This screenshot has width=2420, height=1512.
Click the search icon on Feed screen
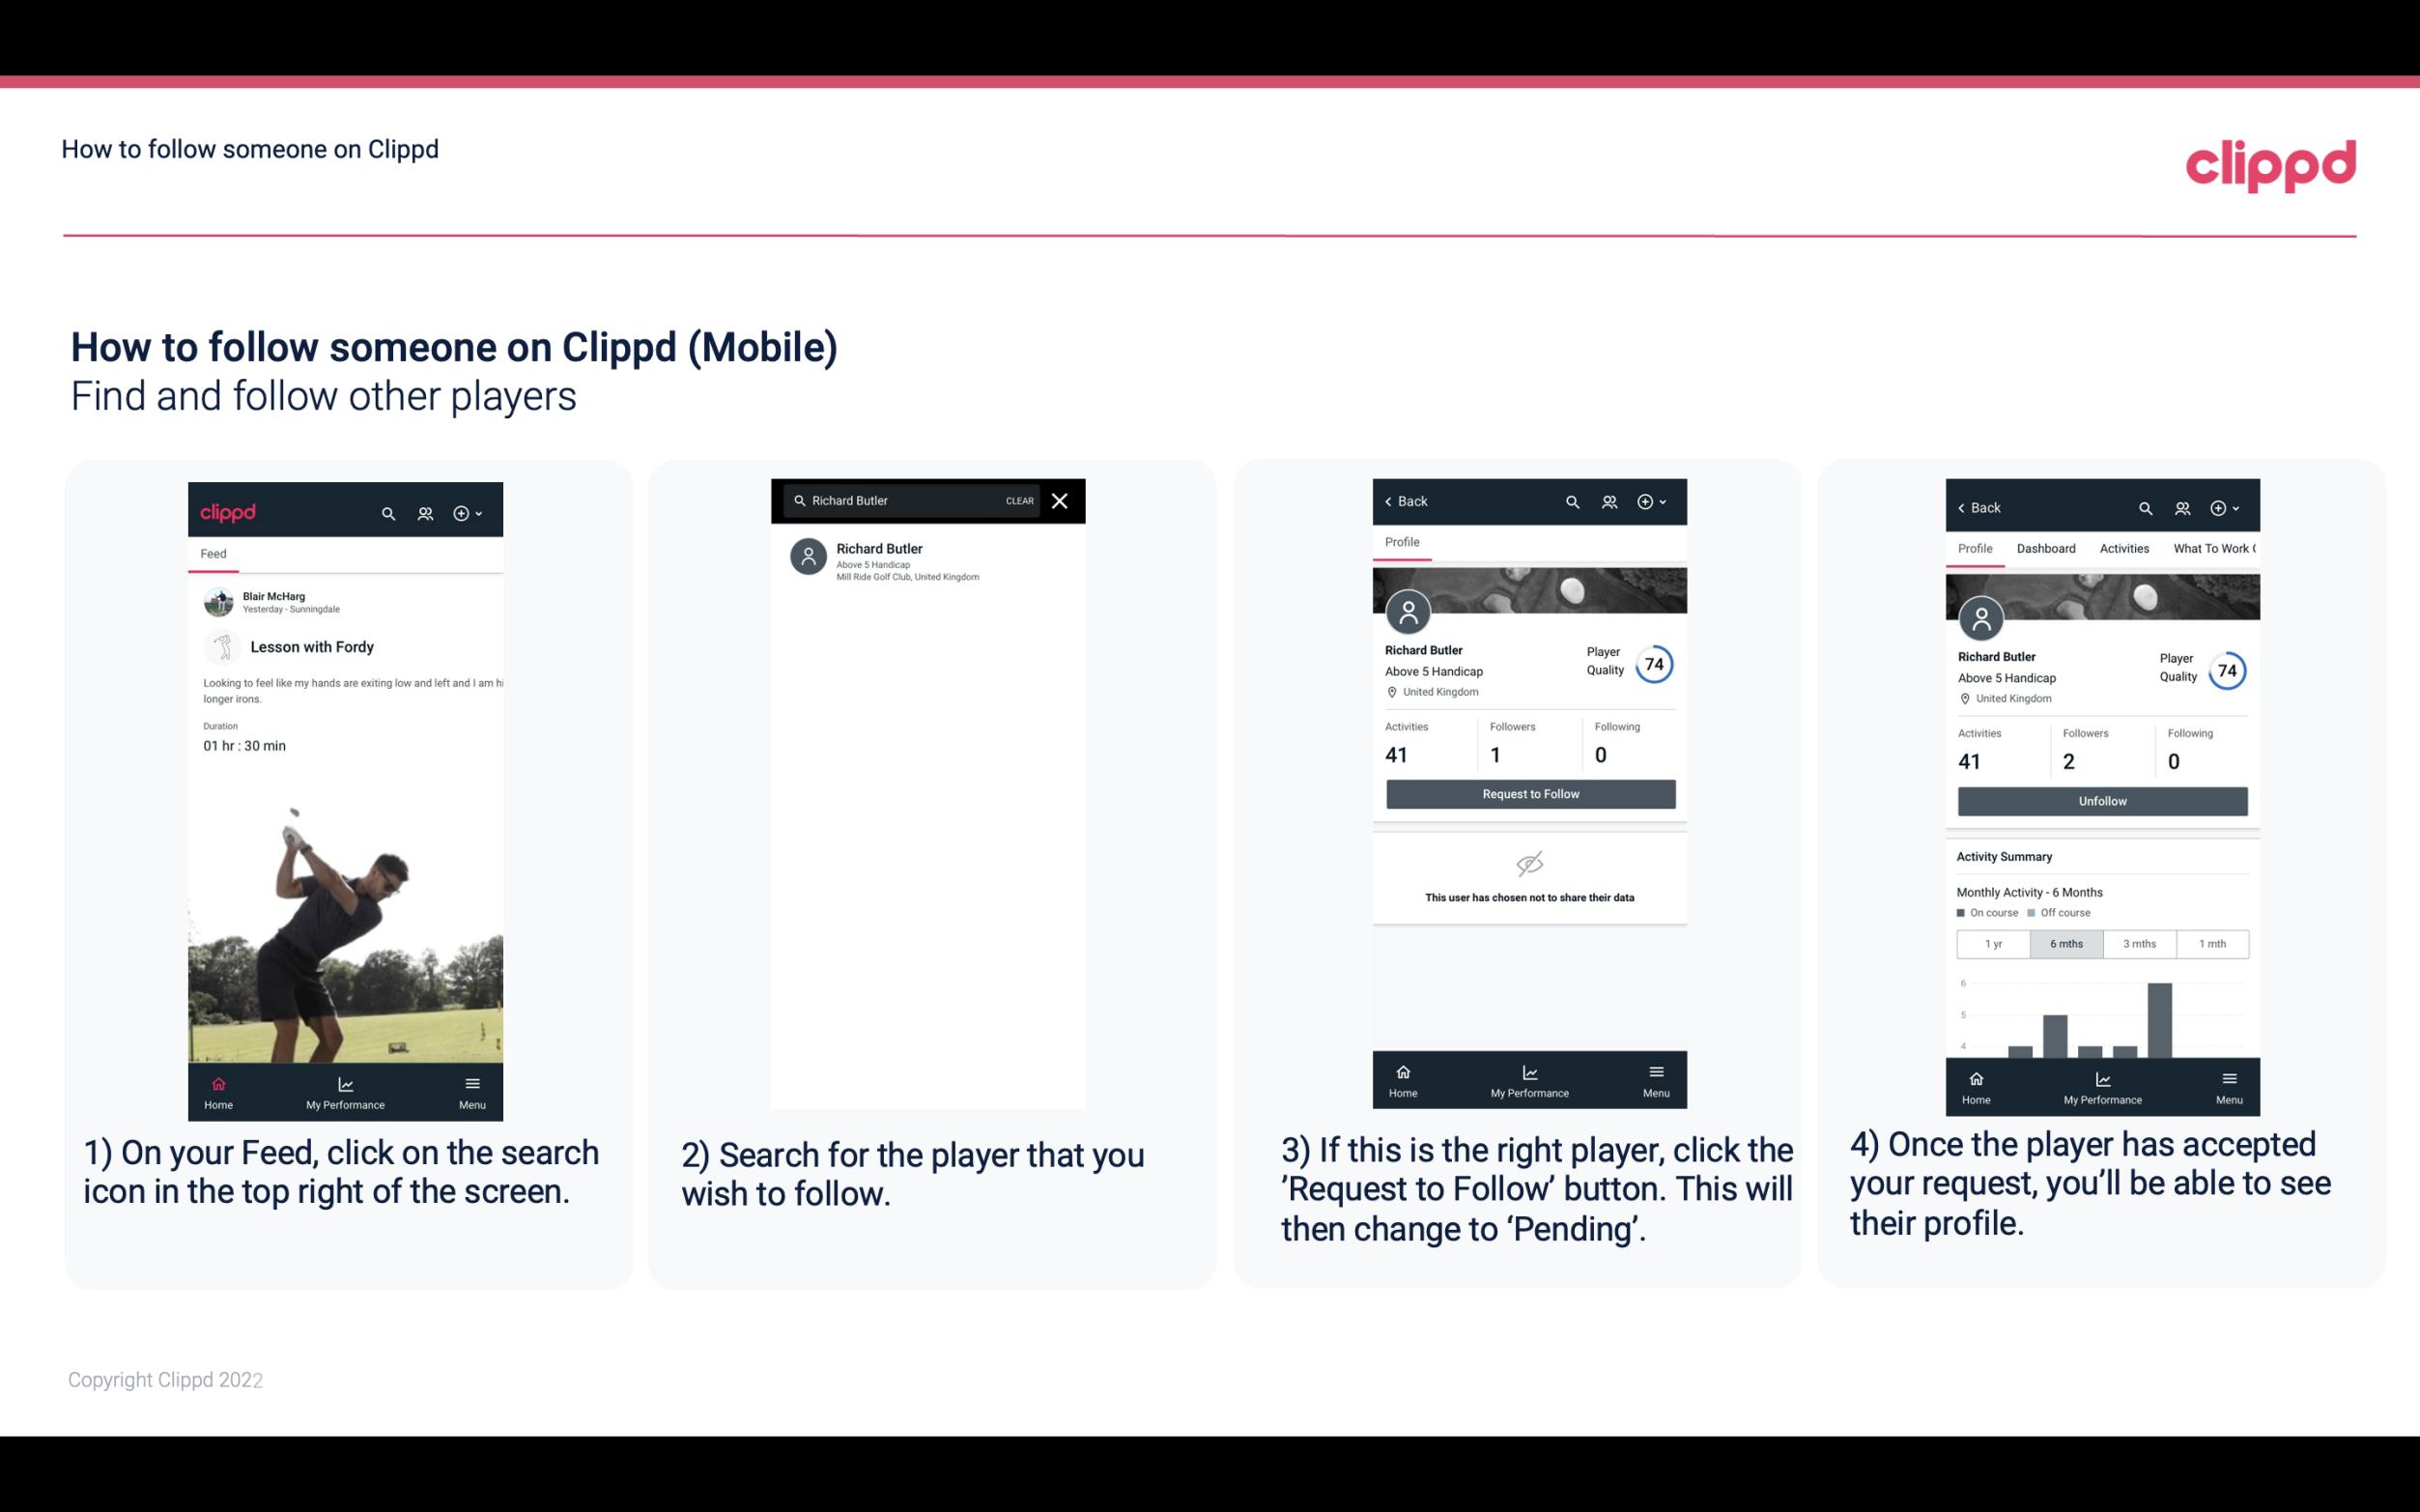coord(384,512)
